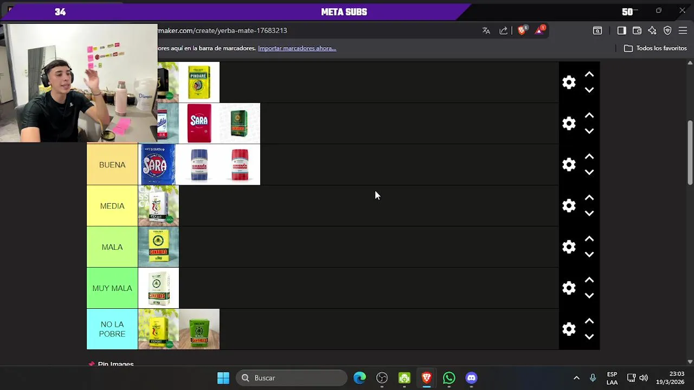
Task: Select the red Amanda package in BUENA
Action: tap(240, 165)
